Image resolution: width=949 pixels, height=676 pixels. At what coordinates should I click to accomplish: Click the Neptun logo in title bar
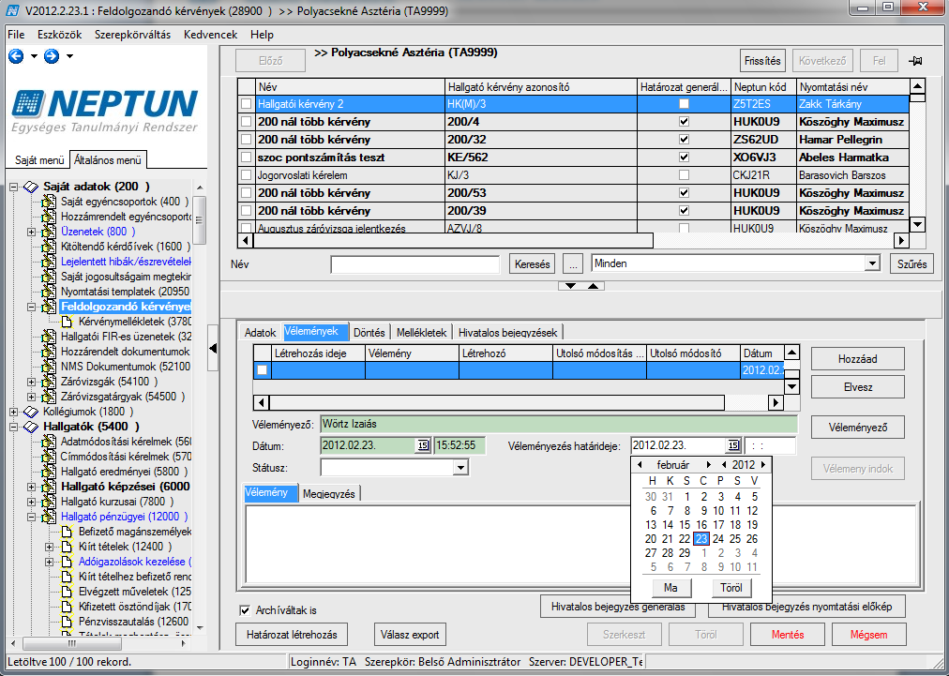[x=11, y=10]
